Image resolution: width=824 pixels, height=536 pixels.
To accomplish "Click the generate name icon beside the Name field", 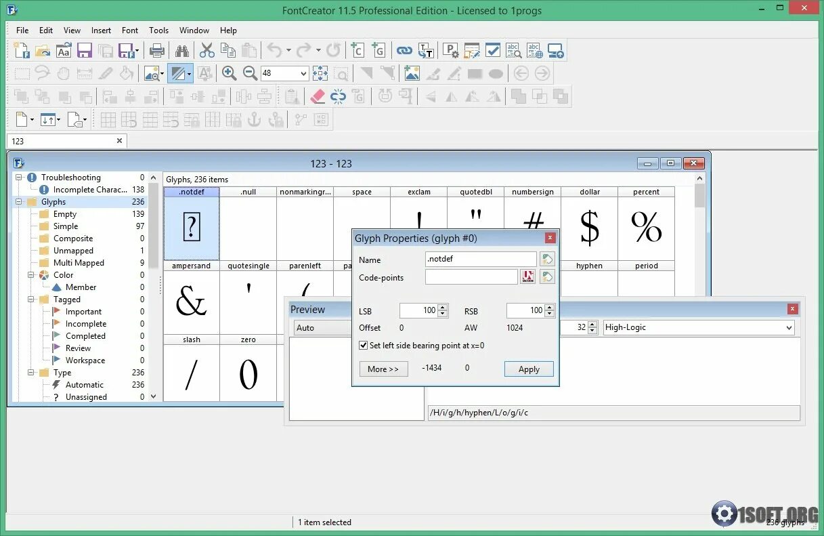I will [x=547, y=259].
